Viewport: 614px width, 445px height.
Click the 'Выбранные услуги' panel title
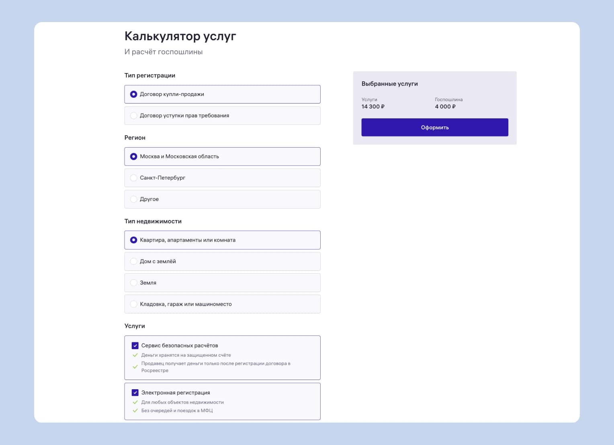click(x=390, y=84)
